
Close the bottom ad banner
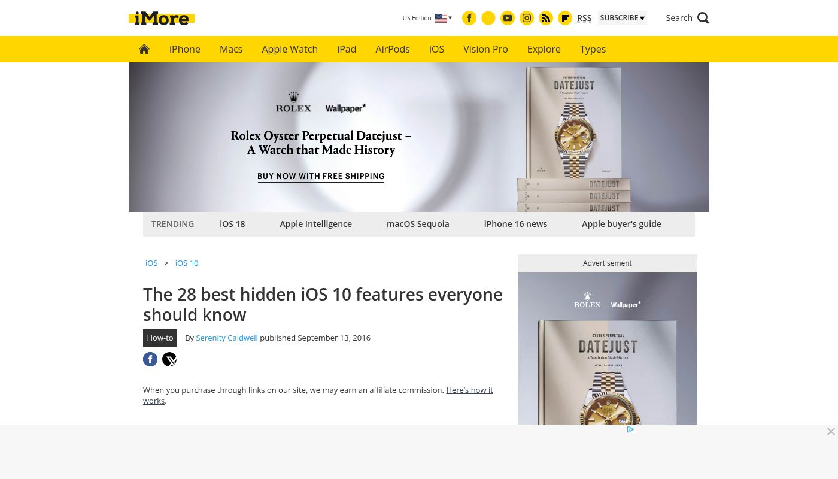pos(831,432)
